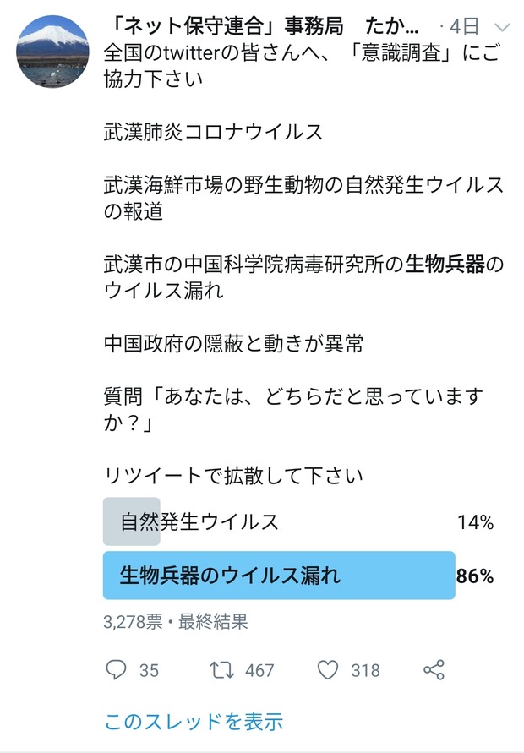Click the 14% poll result percentage
The height and width of the screenshot is (753, 524).
476,522
